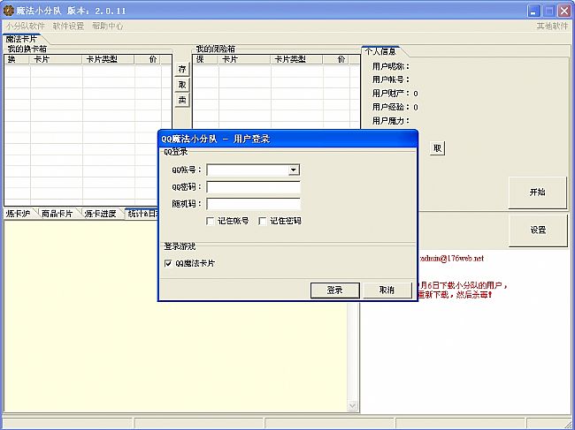The height and width of the screenshot is (430, 575).
Task: Click the app icon in the title bar
Action: (9, 11)
